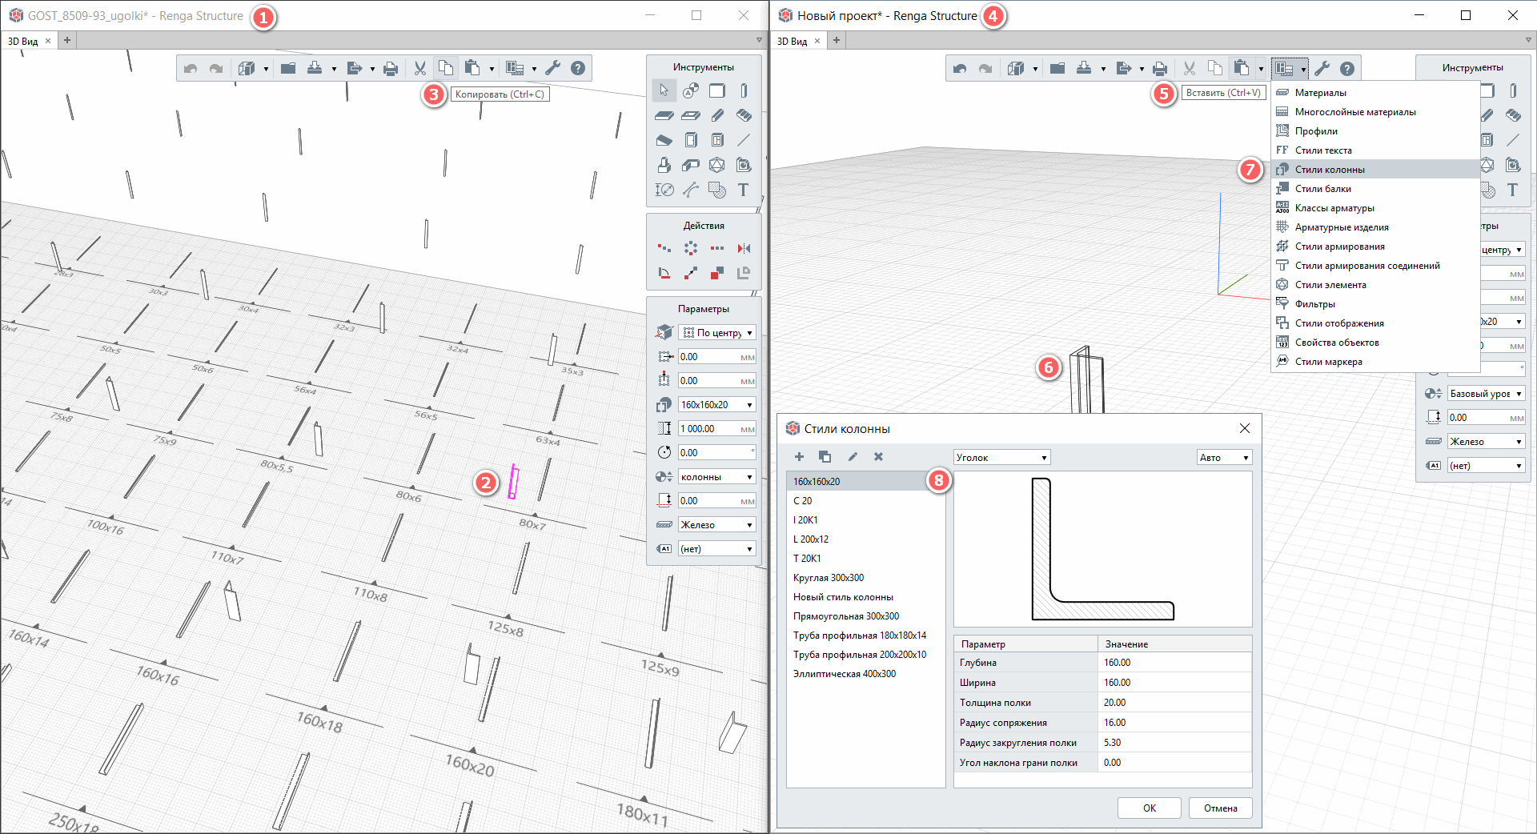
Task: Open Железо material dropdown in GOST parameters
Action: (717, 525)
